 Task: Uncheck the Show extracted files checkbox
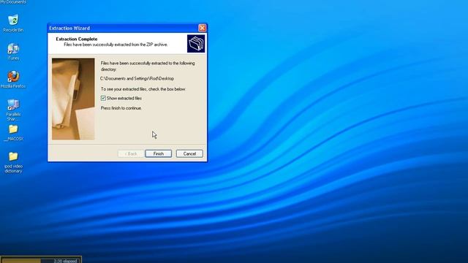coord(103,98)
